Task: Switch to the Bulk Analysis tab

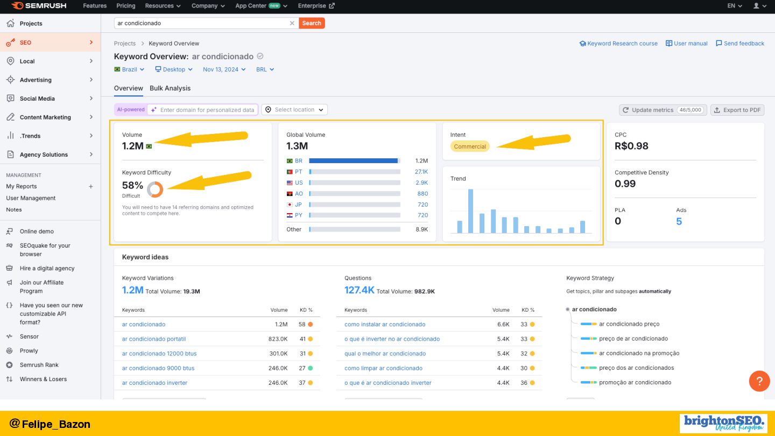Action: tap(170, 88)
